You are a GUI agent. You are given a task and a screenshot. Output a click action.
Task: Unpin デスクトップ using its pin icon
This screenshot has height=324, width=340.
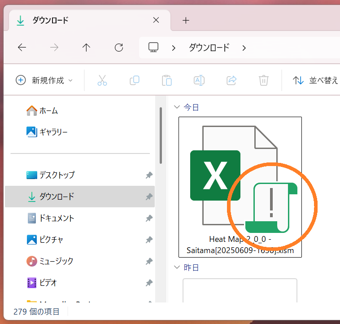[149, 175]
